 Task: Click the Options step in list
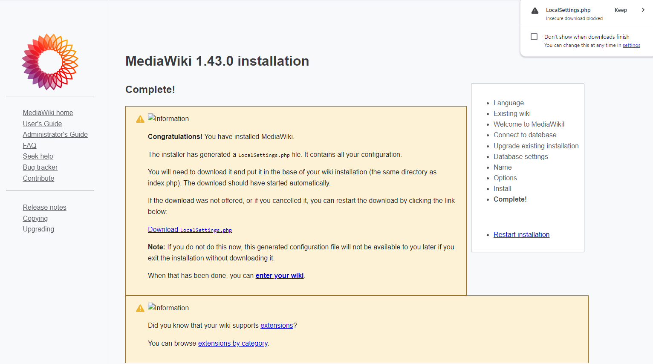point(505,178)
